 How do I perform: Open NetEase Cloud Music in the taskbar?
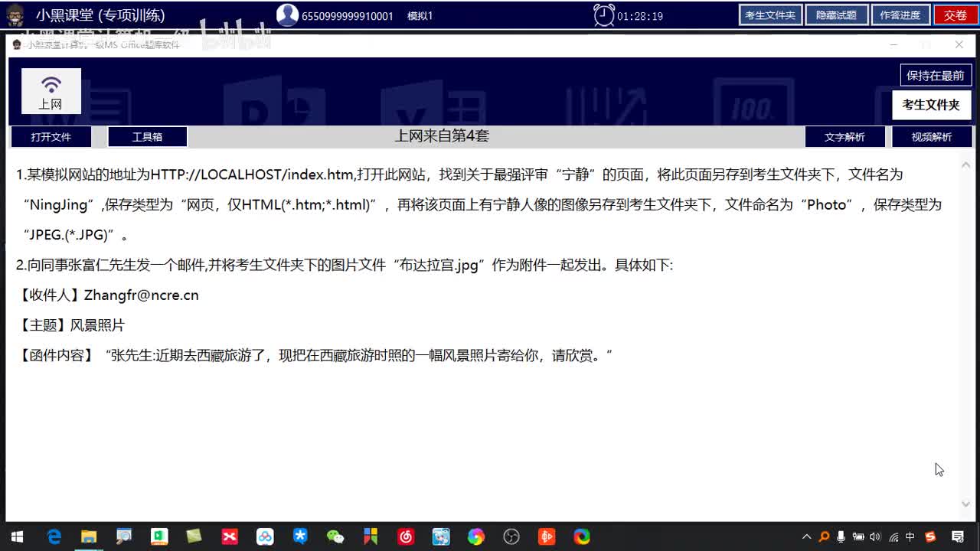(x=406, y=536)
